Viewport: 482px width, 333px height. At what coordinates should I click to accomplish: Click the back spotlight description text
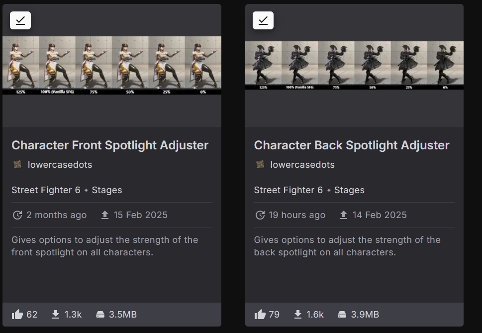tap(347, 246)
